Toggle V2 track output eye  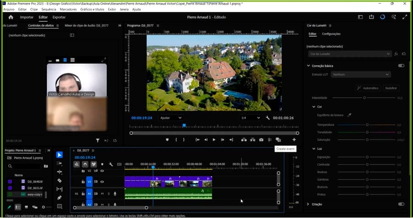pyautogui.click(x=102, y=171)
